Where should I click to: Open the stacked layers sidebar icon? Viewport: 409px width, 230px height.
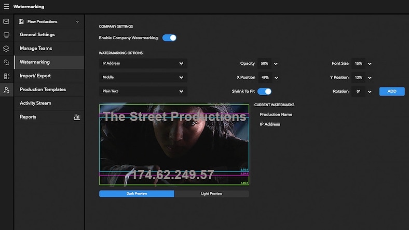pyautogui.click(x=6, y=49)
